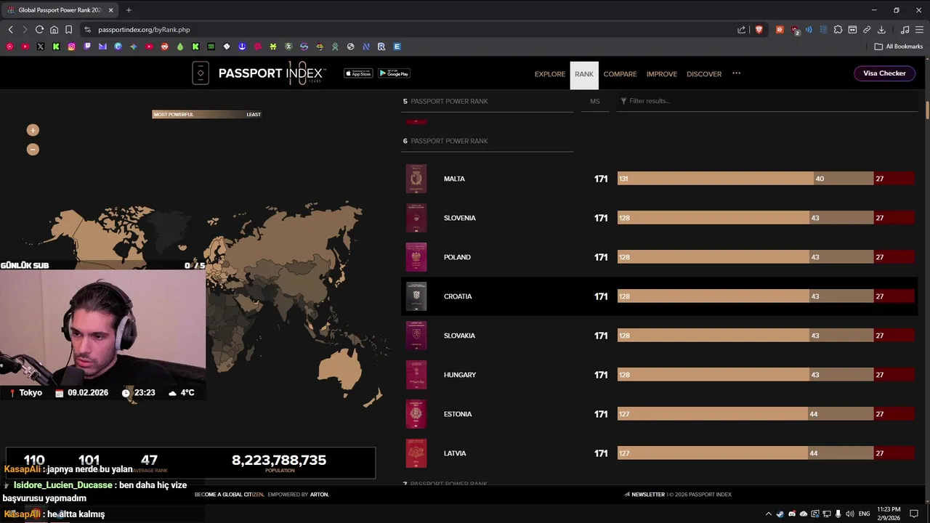Image resolution: width=930 pixels, height=523 pixels.
Task: Open the three-dots more menu in site nav
Action: click(x=736, y=73)
